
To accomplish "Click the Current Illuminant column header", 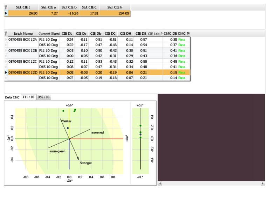I will [48, 34].
